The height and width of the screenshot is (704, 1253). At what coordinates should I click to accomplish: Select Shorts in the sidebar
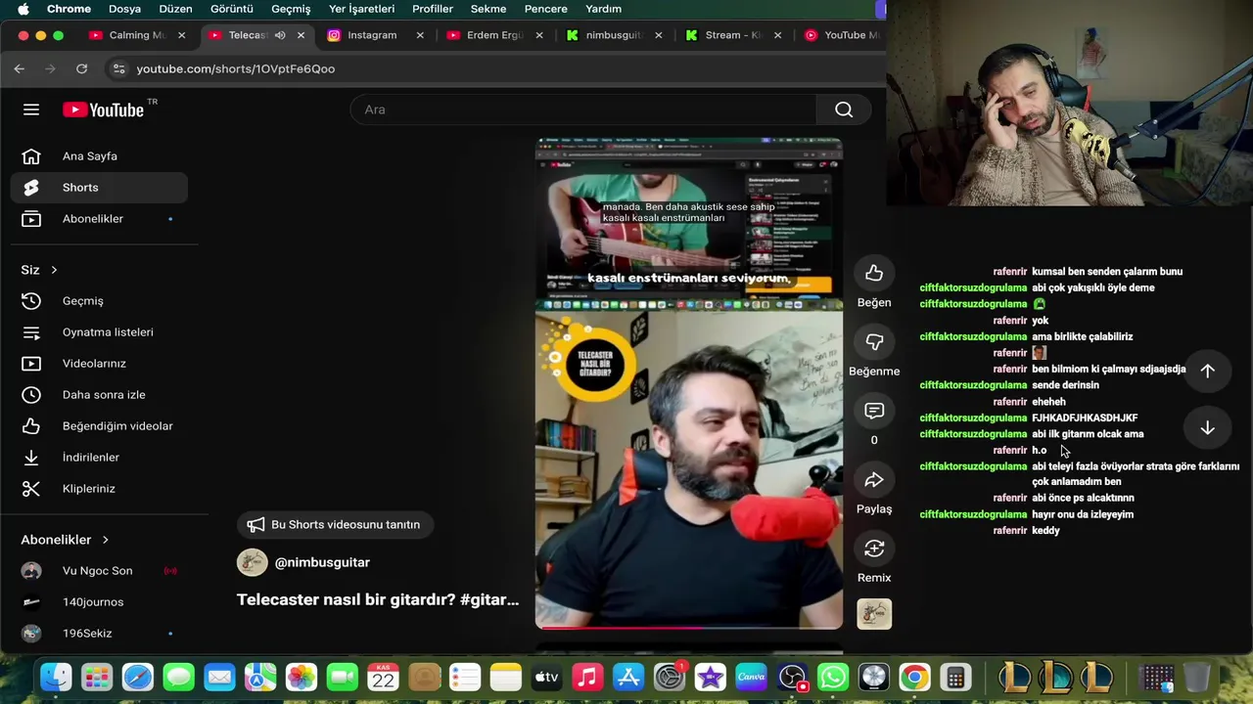click(x=99, y=188)
